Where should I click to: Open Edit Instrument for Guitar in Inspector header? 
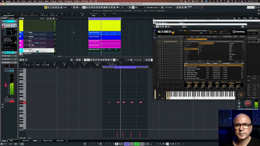16,21
